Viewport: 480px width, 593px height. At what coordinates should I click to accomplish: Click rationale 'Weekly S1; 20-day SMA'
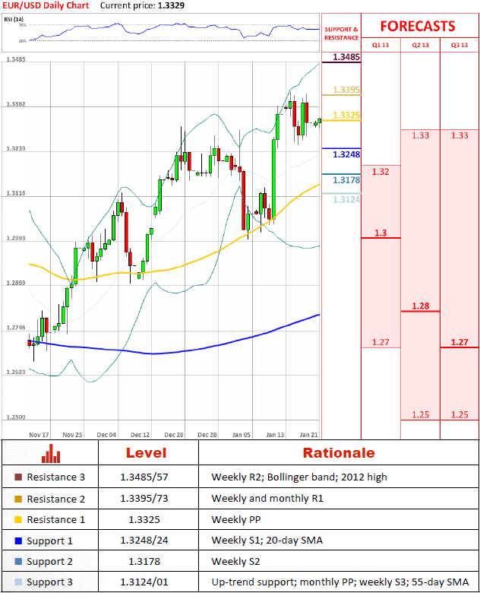click(x=267, y=541)
